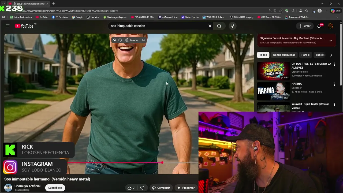The height and width of the screenshot is (193, 343).
Task: Show more filter chips with right arrow
Action: click(331, 55)
